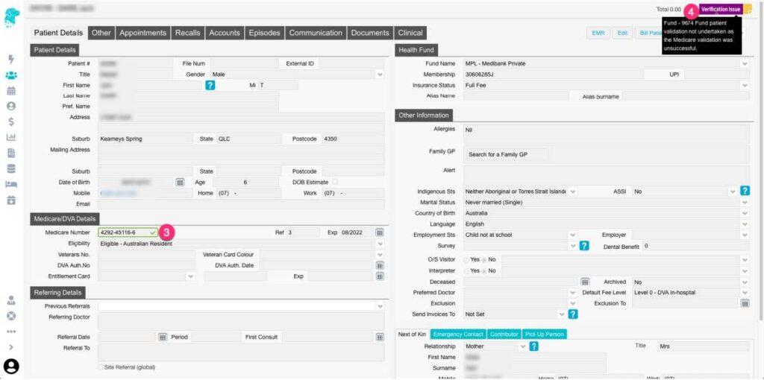Screen dimensions: 764x380
Task: Open the calendar grid icon in sidebar
Action: tap(10, 90)
